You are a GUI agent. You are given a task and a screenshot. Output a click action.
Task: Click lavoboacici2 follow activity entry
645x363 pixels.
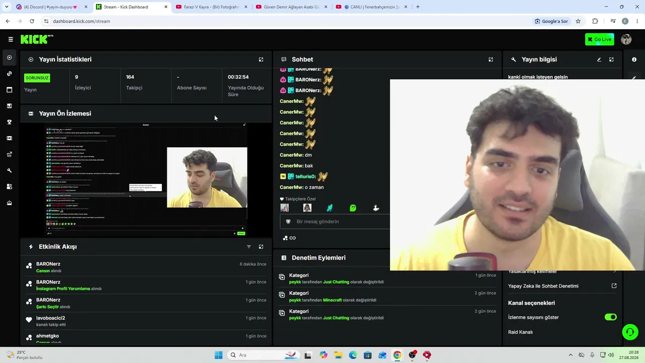click(x=146, y=321)
